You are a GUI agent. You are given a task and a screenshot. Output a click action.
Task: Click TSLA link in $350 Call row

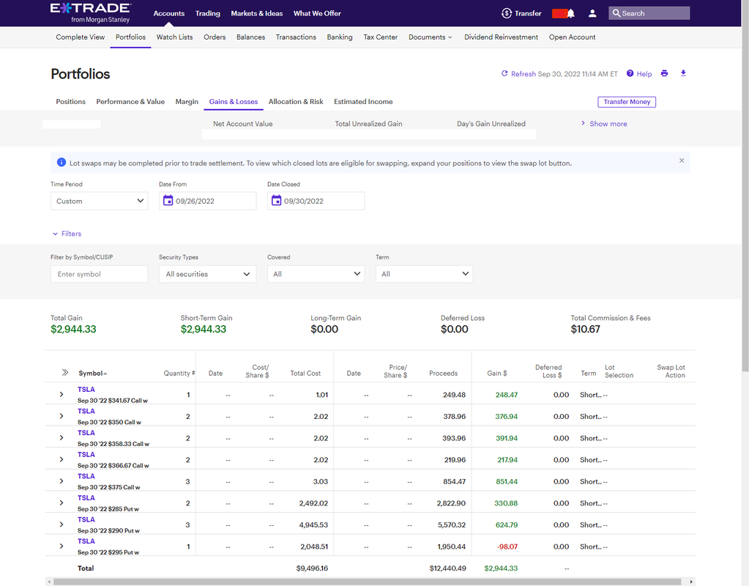click(86, 411)
